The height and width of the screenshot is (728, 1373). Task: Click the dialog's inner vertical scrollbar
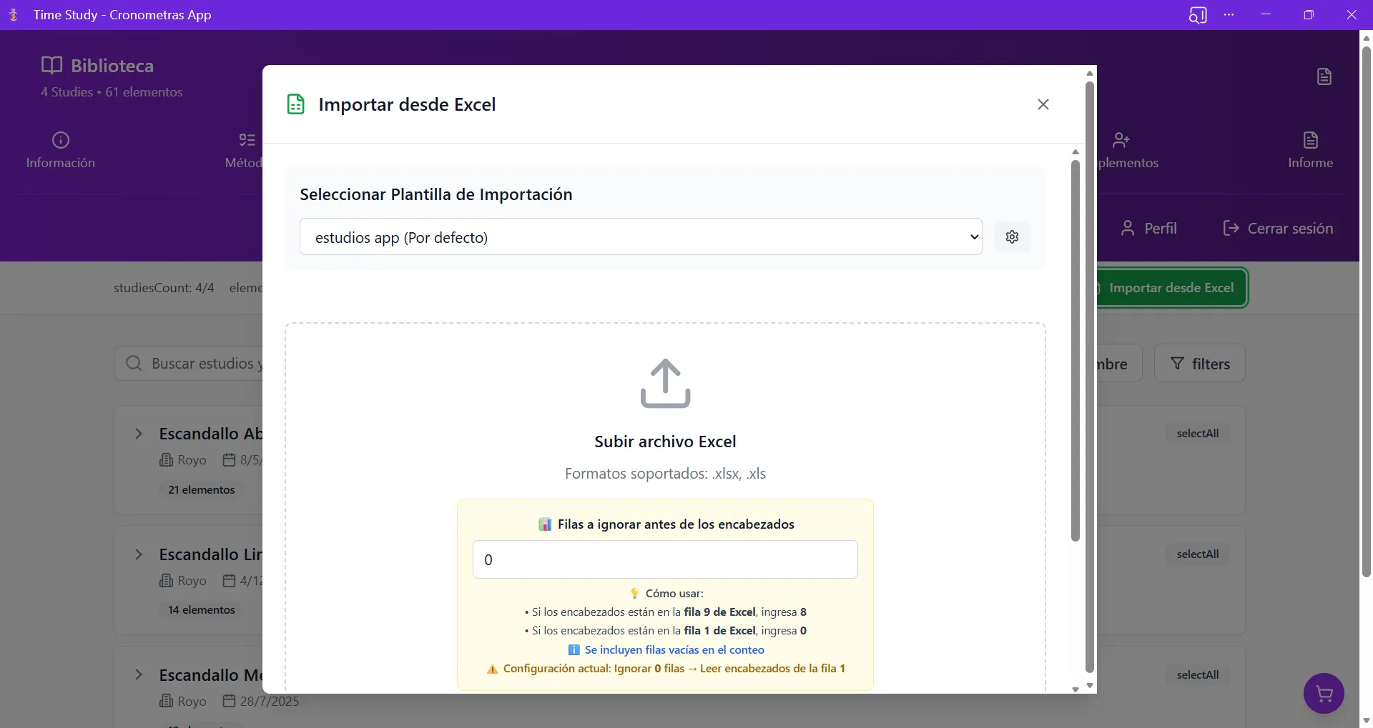pyautogui.click(x=1075, y=350)
